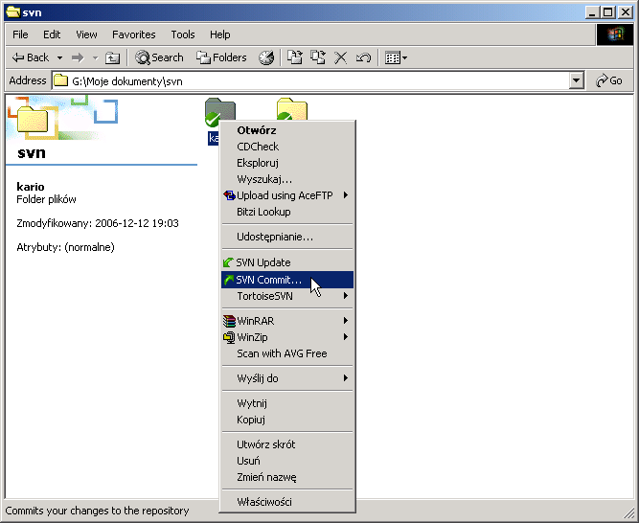Maximize the svn Explorer window
This screenshot has height=523, width=639.
607,12
